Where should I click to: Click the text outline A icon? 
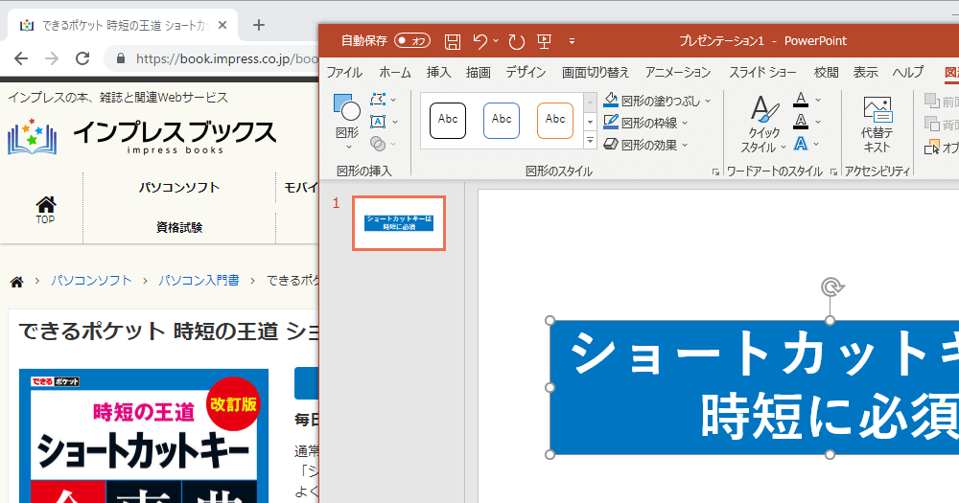pos(801,122)
